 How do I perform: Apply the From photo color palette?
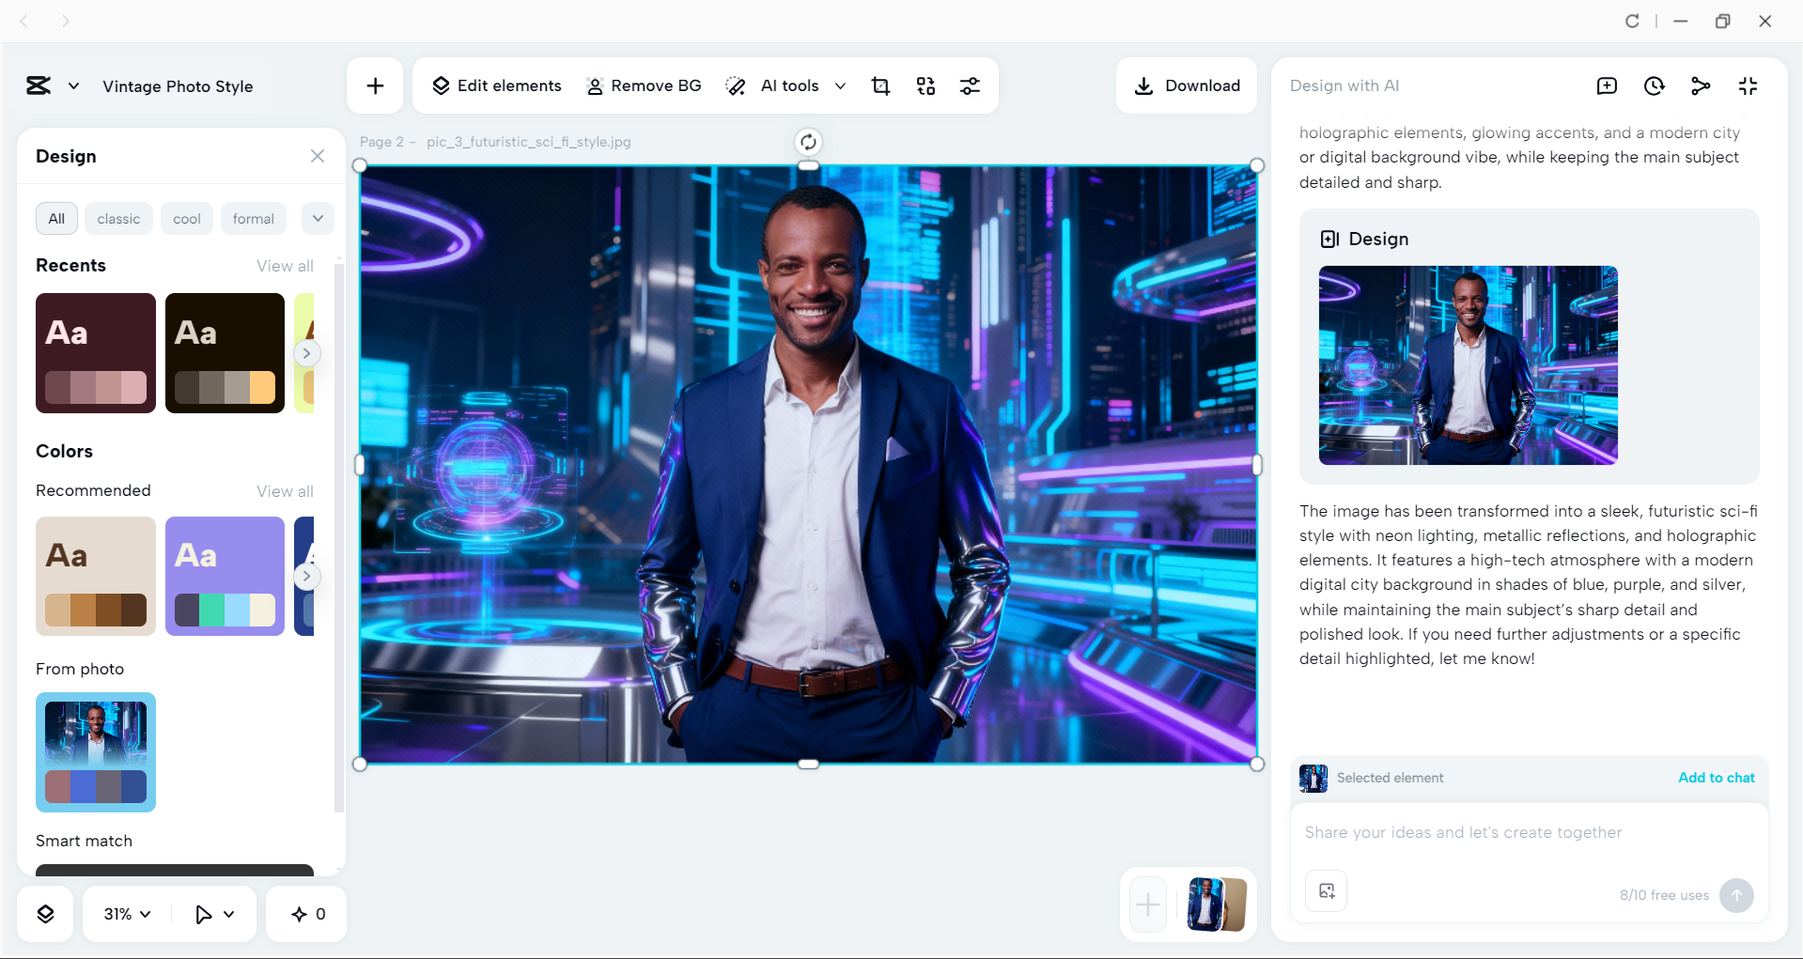[x=96, y=752]
